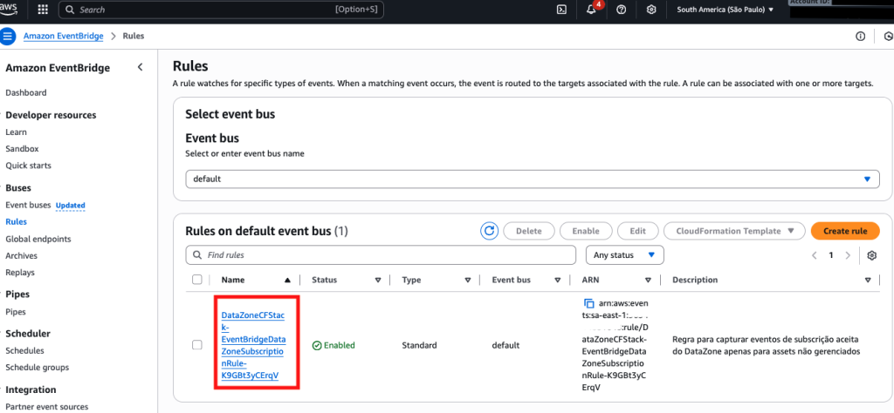This screenshot has height=413, width=894.
Task: Open the notifications bell
Action: (591, 10)
